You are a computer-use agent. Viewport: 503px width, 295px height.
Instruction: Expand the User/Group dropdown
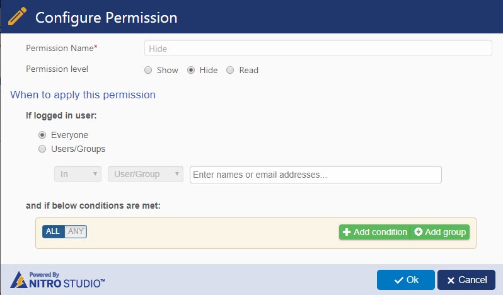pyautogui.click(x=146, y=174)
